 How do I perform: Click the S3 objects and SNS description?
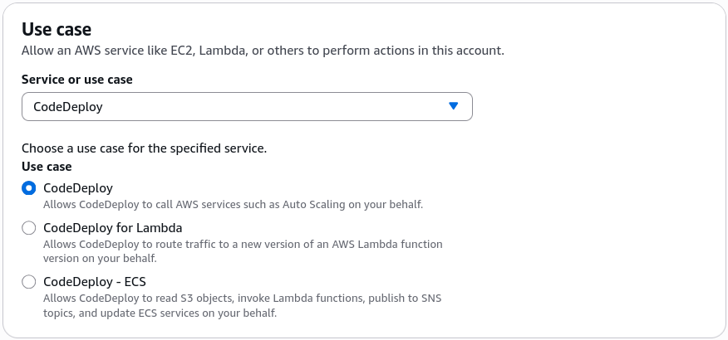tap(243, 305)
